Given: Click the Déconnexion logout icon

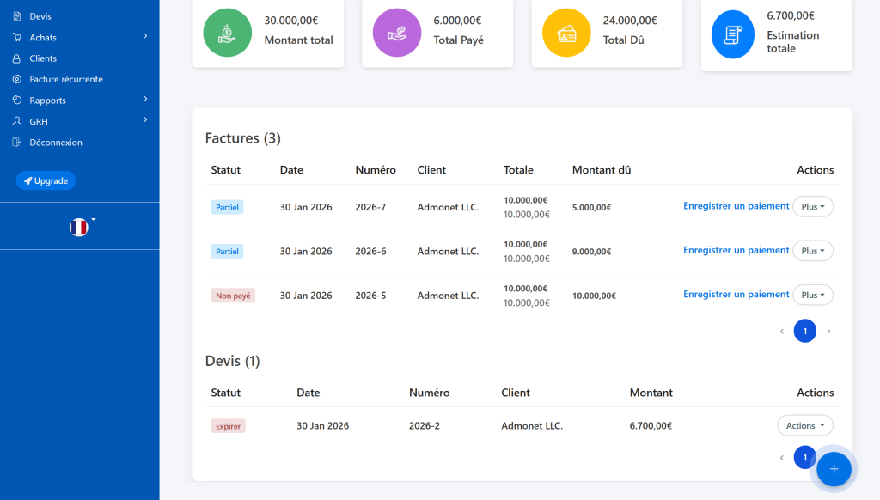Looking at the screenshot, I should (x=16, y=143).
